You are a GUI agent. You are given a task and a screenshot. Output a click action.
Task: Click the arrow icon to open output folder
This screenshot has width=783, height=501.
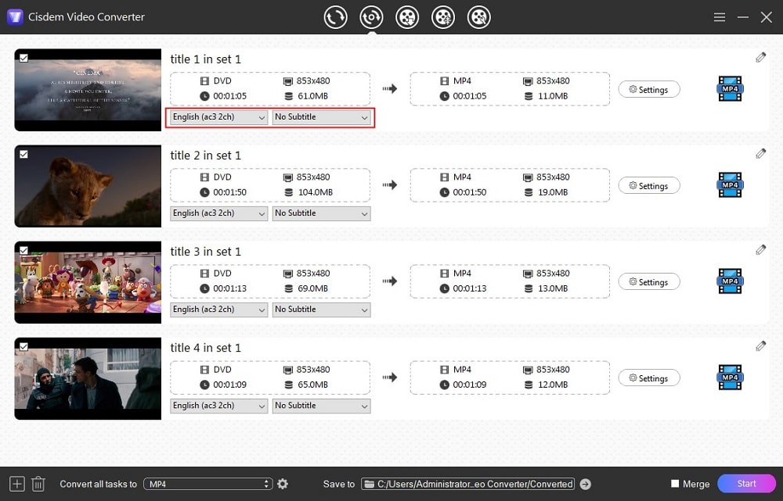[585, 484]
